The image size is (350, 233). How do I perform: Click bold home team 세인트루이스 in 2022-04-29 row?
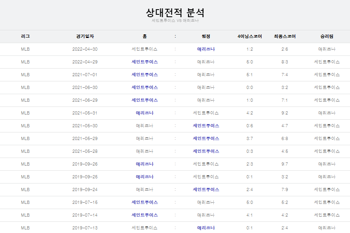(x=145, y=62)
